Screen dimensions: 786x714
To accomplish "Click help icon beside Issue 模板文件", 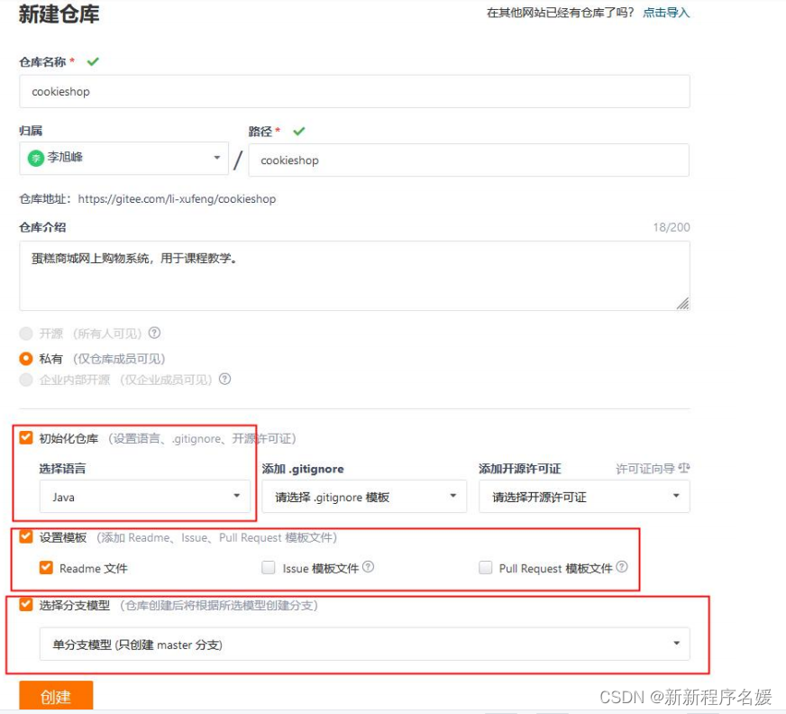I will (368, 567).
